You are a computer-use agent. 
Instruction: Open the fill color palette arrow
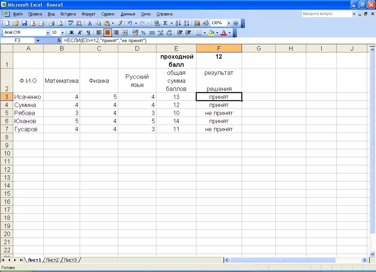[x=217, y=33]
